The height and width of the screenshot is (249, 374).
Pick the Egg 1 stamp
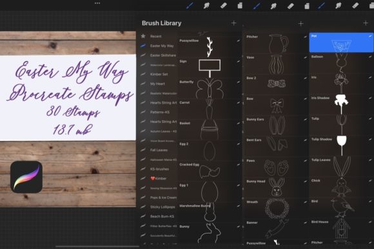[210, 192]
